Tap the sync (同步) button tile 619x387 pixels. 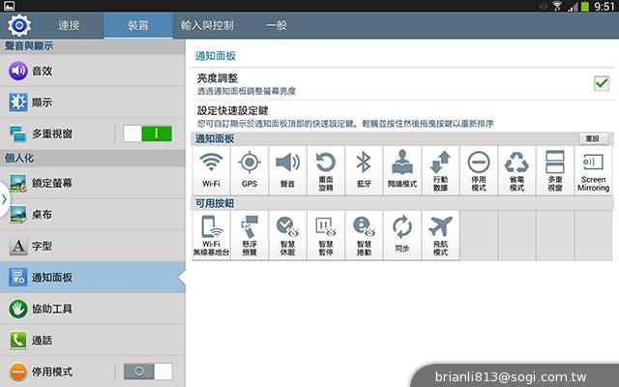pos(401,235)
